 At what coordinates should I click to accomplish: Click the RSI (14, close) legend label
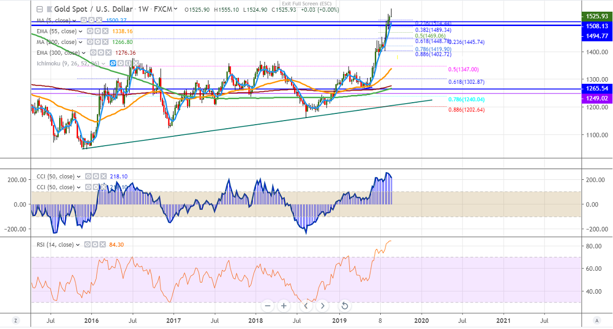pyautogui.click(x=55, y=245)
